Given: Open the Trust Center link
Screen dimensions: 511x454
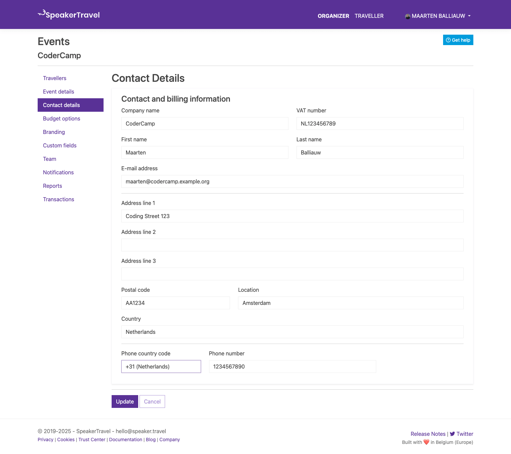Looking at the screenshot, I should coord(92,440).
